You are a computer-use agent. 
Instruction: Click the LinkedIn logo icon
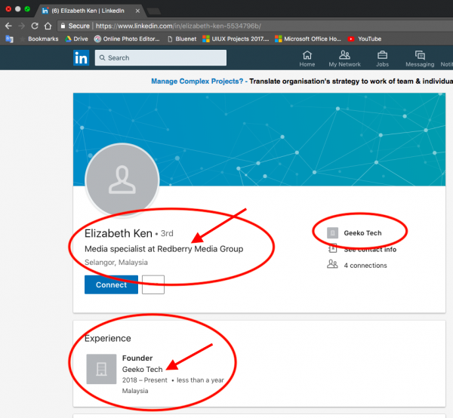(81, 58)
